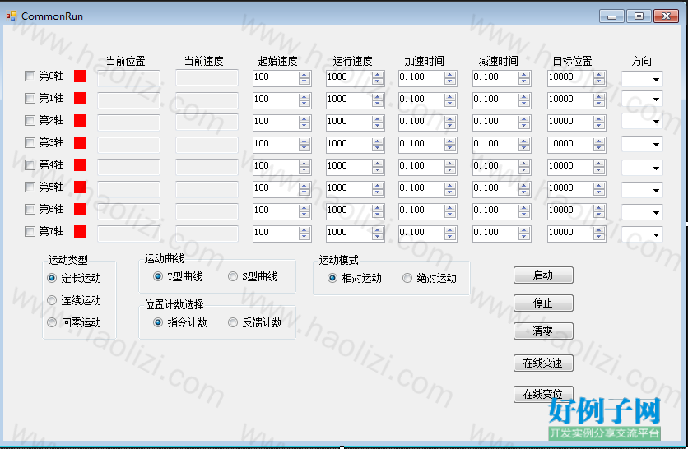Click the 在线变位 button
The image size is (688, 449).
tap(543, 394)
